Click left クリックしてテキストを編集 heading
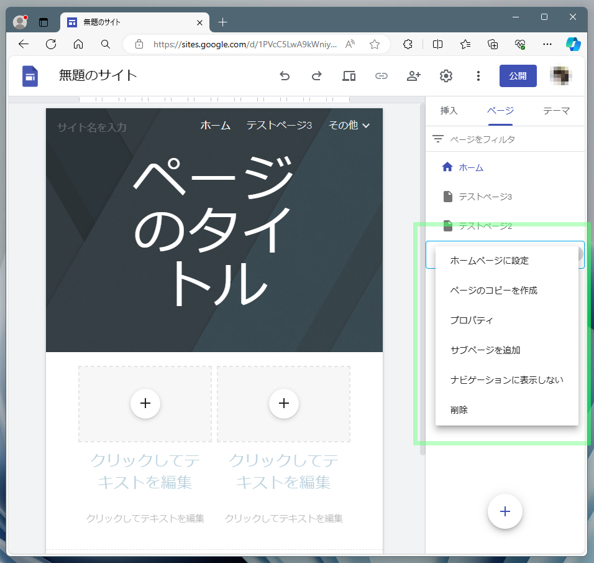 tap(145, 471)
